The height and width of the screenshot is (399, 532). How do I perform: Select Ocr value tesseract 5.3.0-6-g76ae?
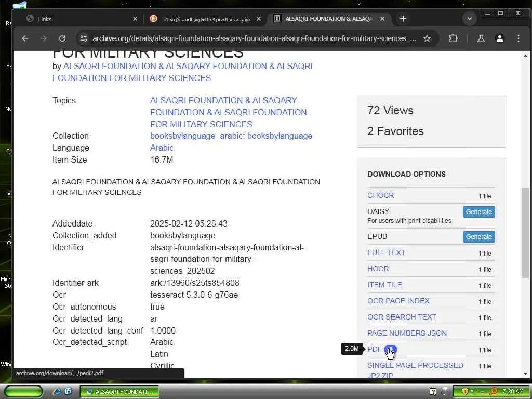(x=194, y=295)
